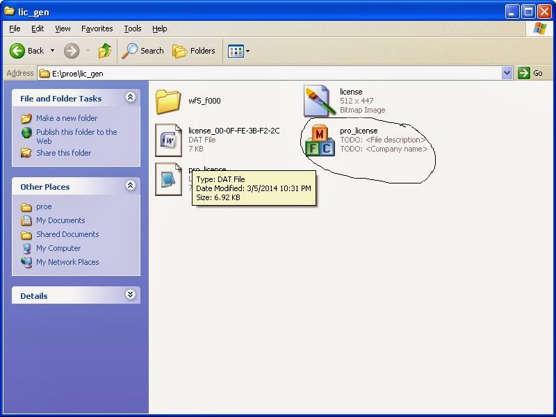Open the Edit menu
The width and height of the screenshot is (556, 417).
38,28
